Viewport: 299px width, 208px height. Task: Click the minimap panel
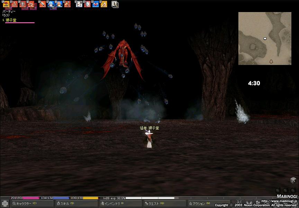coord(265,38)
